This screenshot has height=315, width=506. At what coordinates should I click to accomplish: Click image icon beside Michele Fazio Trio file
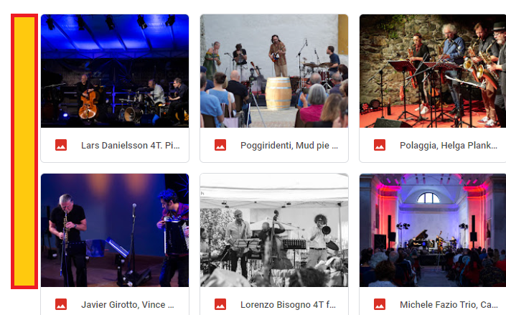tap(380, 304)
